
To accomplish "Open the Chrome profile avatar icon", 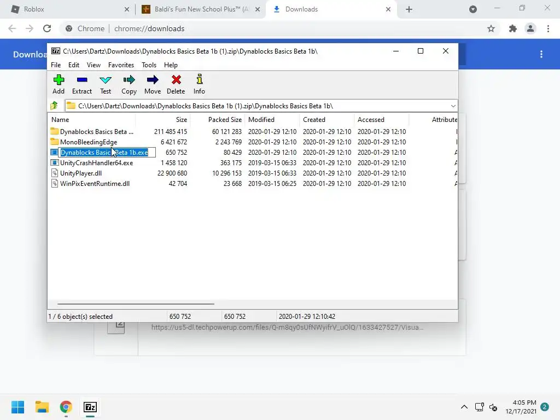I will pyautogui.click(x=530, y=28).
